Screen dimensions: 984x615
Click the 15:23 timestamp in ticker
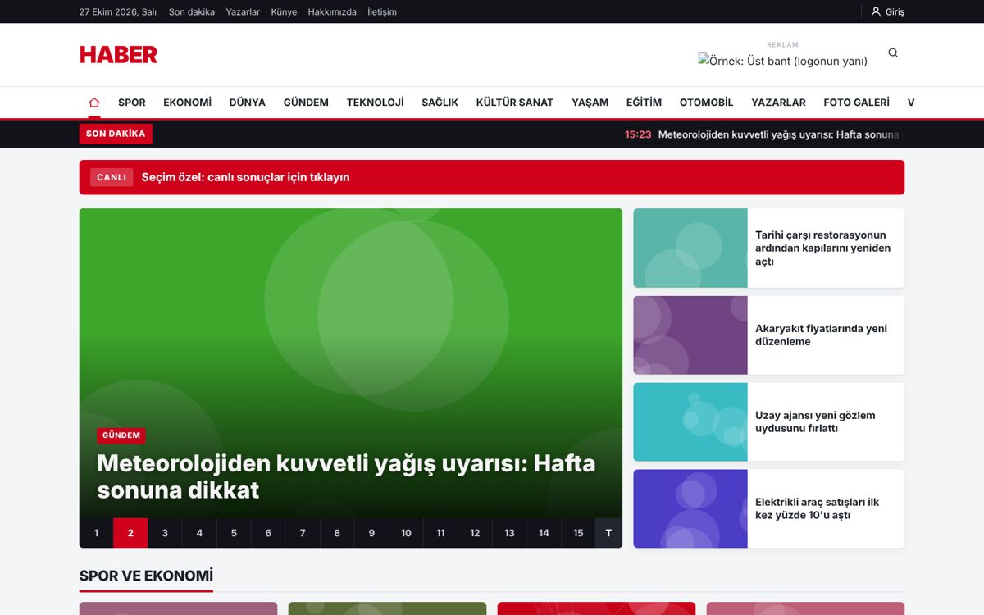[638, 134]
